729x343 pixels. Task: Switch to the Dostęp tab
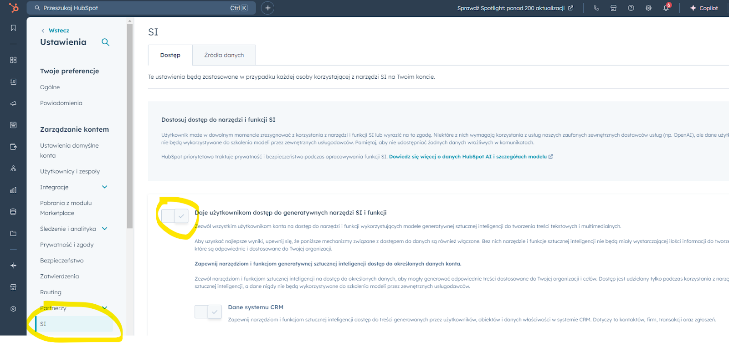tap(170, 55)
